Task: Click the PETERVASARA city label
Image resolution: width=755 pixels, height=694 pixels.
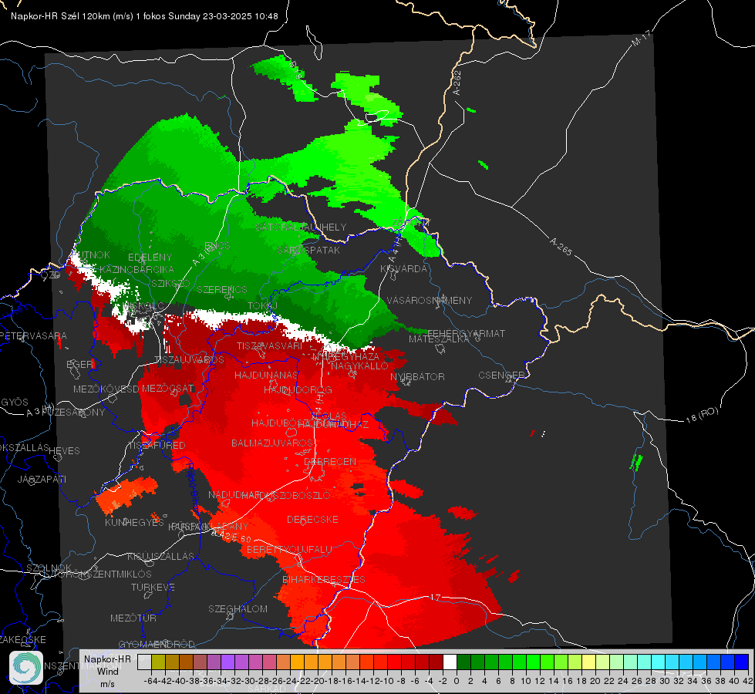Action: pos(32,335)
